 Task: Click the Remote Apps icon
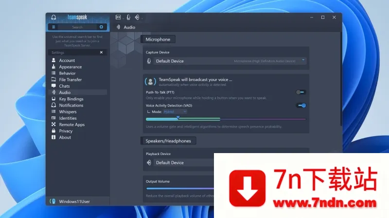click(53, 125)
